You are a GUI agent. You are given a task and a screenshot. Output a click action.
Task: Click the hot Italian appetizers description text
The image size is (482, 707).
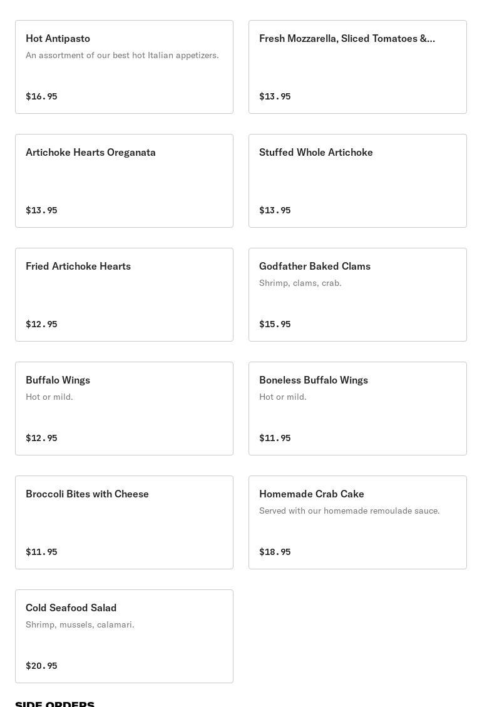pos(122,55)
